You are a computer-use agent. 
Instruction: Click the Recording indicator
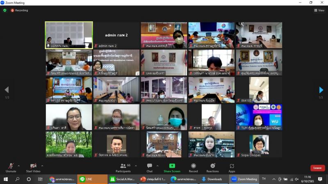pos(19,10)
